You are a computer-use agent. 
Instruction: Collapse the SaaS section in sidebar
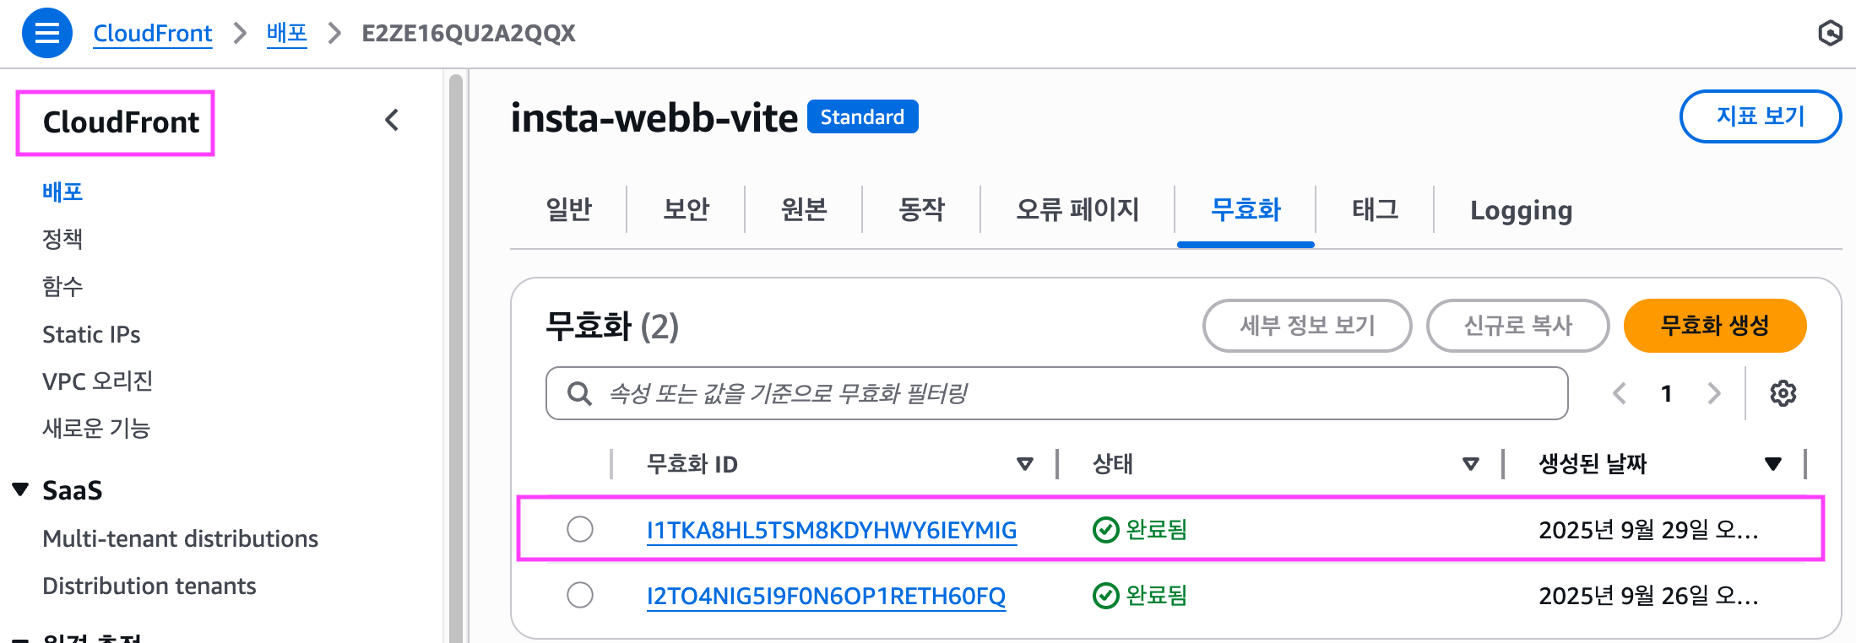21,489
